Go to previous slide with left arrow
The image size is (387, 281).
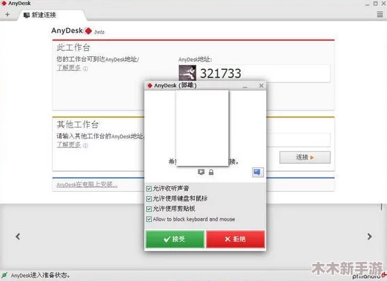point(18,236)
